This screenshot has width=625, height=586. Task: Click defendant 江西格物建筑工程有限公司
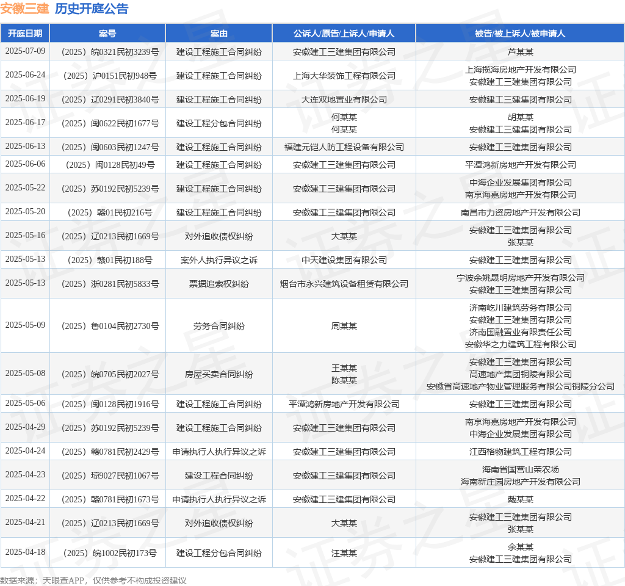point(520,452)
